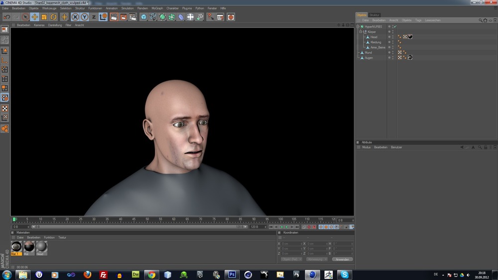Open the Objekt (Rel) coordinate dropdown
Image resolution: width=498 pixels, height=280 pixels.
[291, 259]
